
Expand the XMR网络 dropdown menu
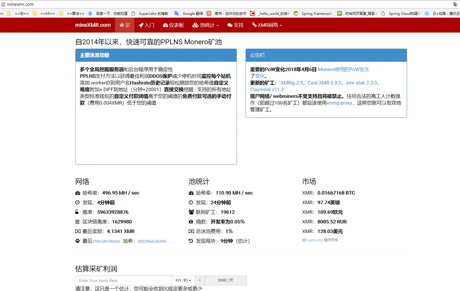[x=267, y=25]
